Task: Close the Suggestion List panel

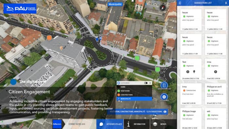Action: [226, 3]
